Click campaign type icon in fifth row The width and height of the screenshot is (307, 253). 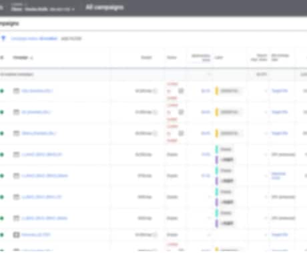[x=16, y=176]
